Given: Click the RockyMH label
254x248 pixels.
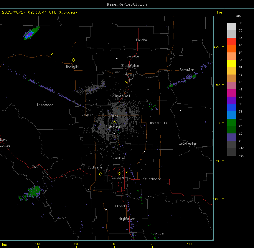Looking at the screenshot, I should (72, 67).
